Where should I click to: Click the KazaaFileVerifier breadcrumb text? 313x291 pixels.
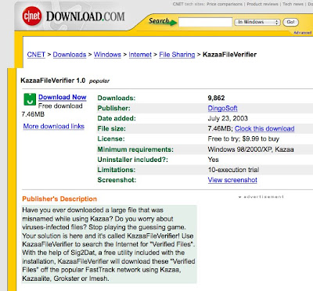[229, 55]
